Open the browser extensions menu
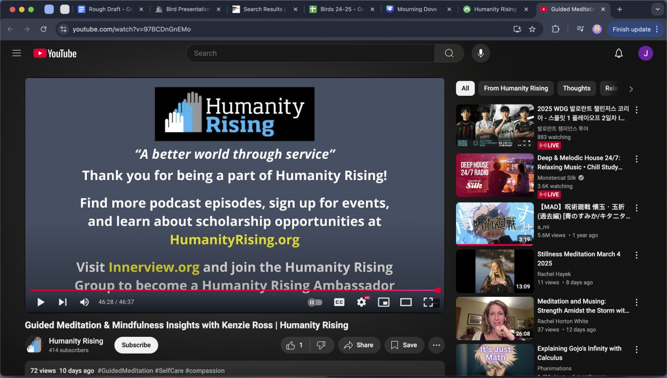667x378 pixels. point(555,29)
